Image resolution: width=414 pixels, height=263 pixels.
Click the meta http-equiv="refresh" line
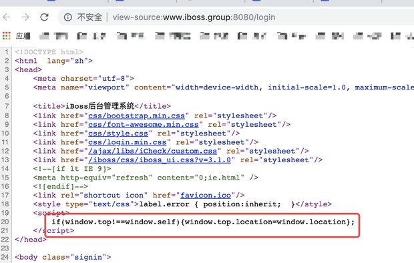[146, 178]
